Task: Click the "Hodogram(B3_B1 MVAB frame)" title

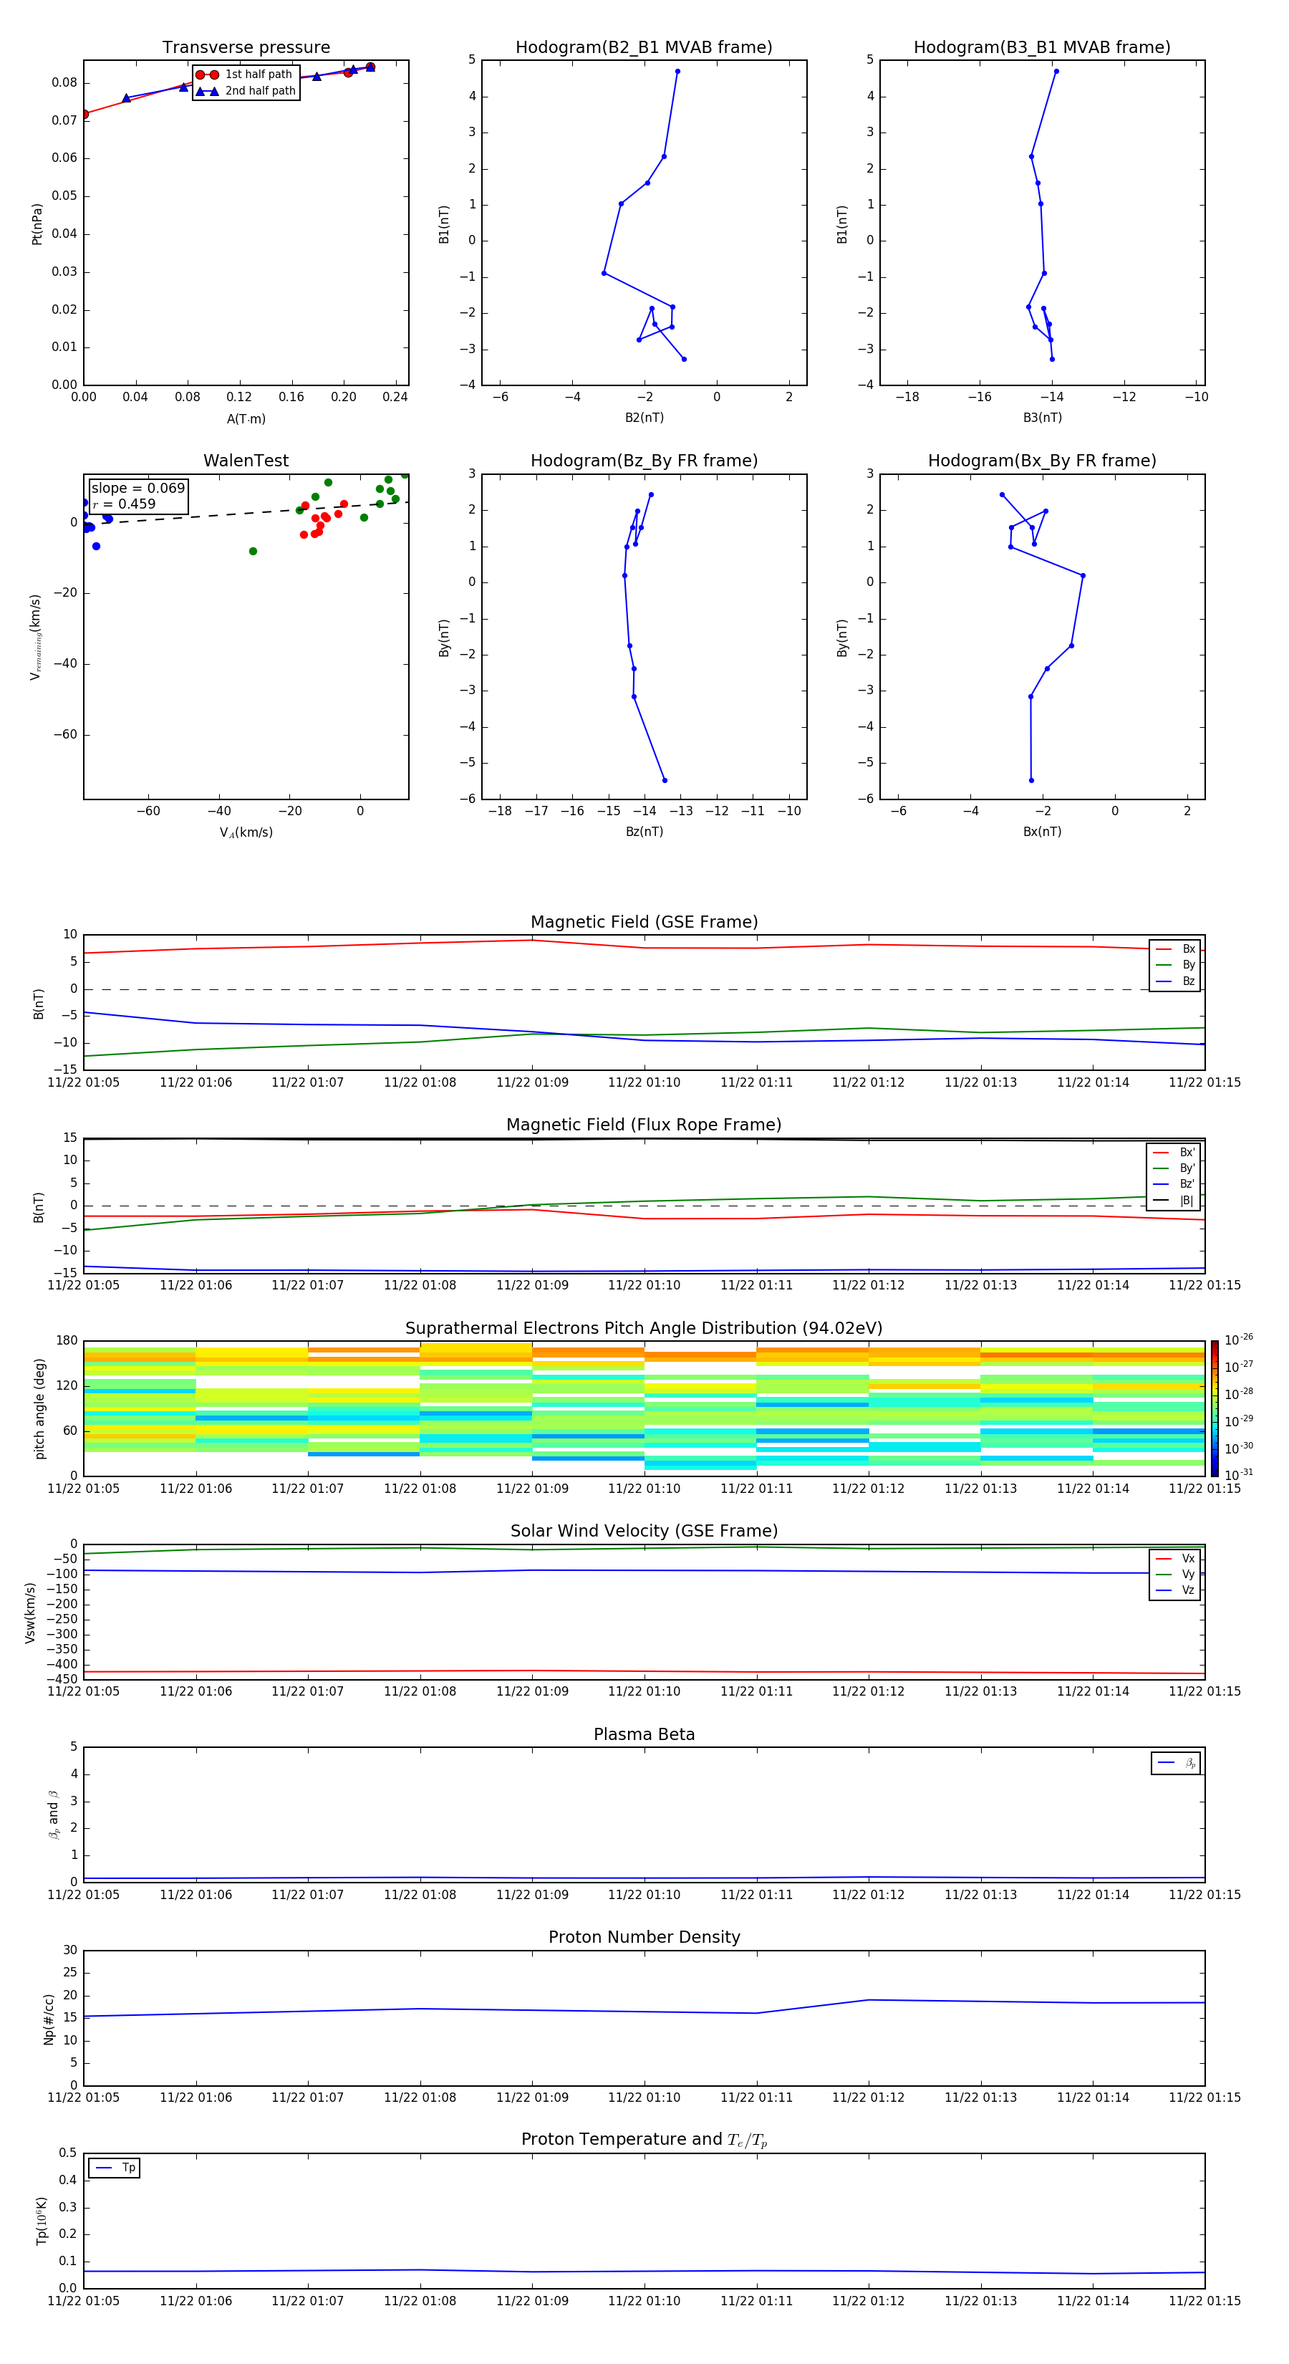Action: tap(1042, 48)
